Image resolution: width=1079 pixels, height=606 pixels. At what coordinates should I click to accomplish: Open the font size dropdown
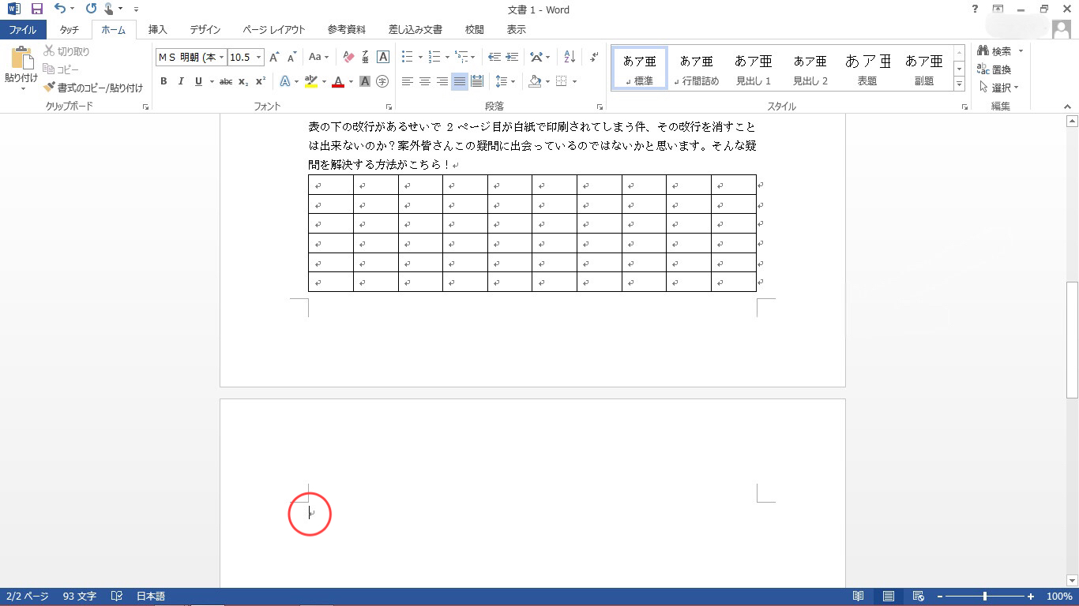(x=259, y=58)
